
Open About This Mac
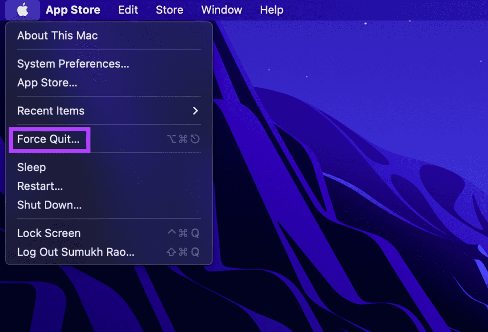tap(109, 35)
